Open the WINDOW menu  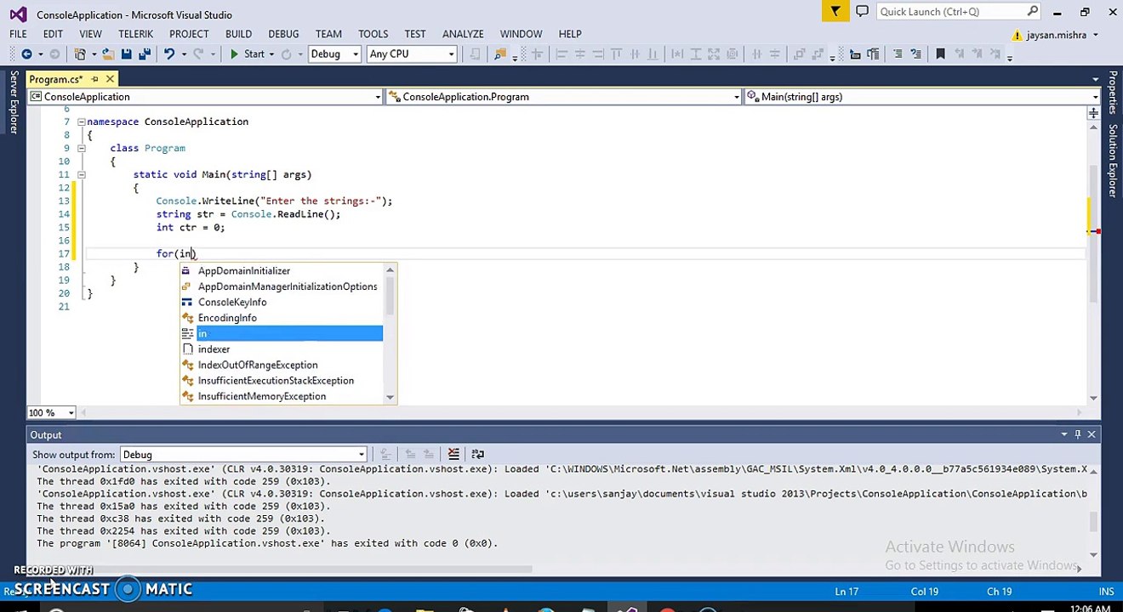point(521,34)
